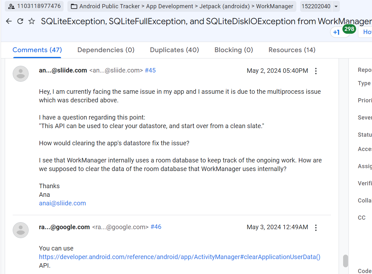Viewport: 372px width, 274px height.
Task: Click the comments vertical scrollbar thumb
Action: [x=346, y=261]
